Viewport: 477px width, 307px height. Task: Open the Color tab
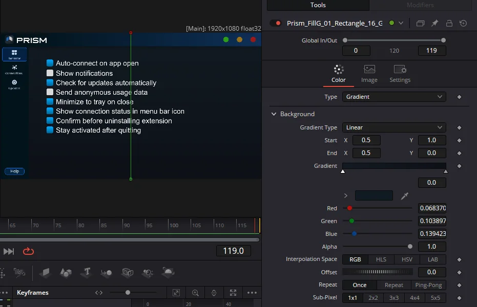pyautogui.click(x=338, y=74)
